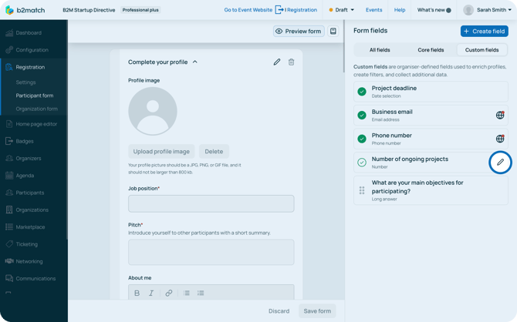Select "What are your main objectives" field

coord(431,190)
